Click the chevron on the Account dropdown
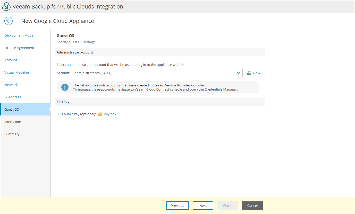 pyautogui.click(x=238, y=73)
